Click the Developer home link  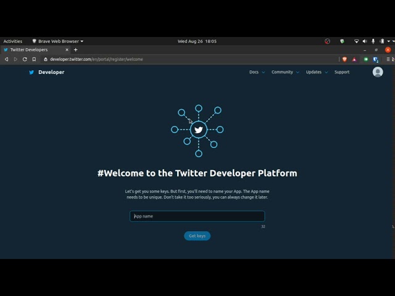coord(51,72)
